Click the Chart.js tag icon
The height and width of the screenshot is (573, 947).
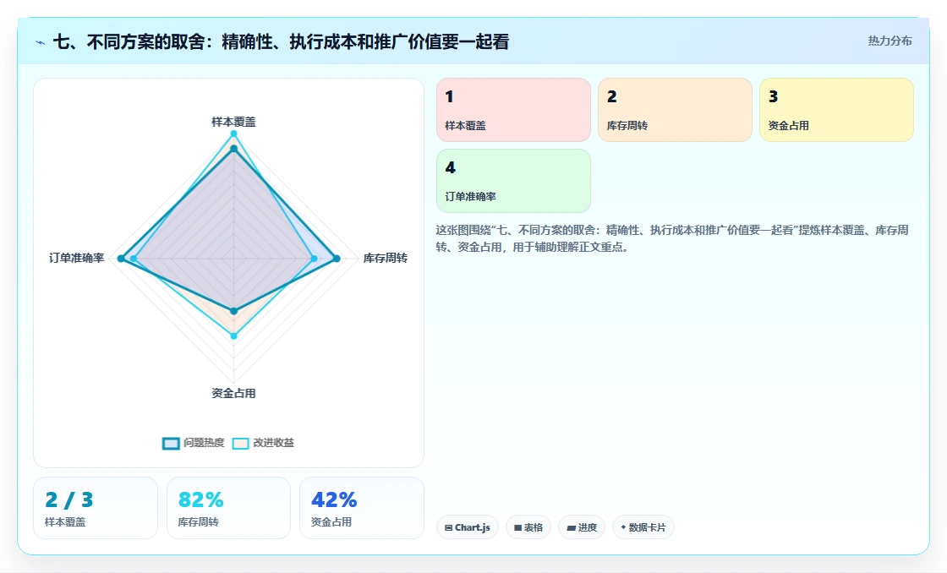coord(448,527)
